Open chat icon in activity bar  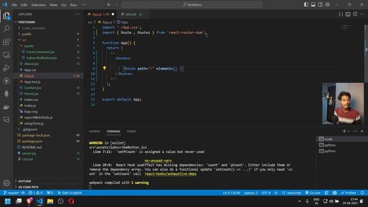6,120
